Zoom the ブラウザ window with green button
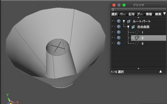 point(124,5)
